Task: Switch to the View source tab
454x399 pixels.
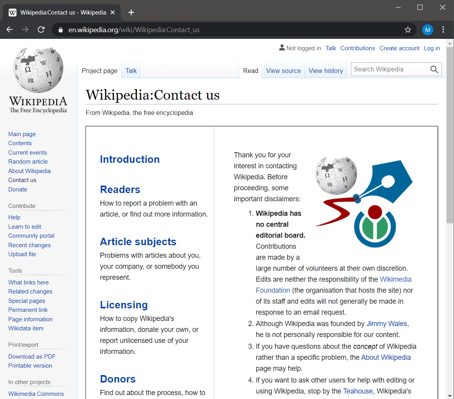Action: pos(283,71)
